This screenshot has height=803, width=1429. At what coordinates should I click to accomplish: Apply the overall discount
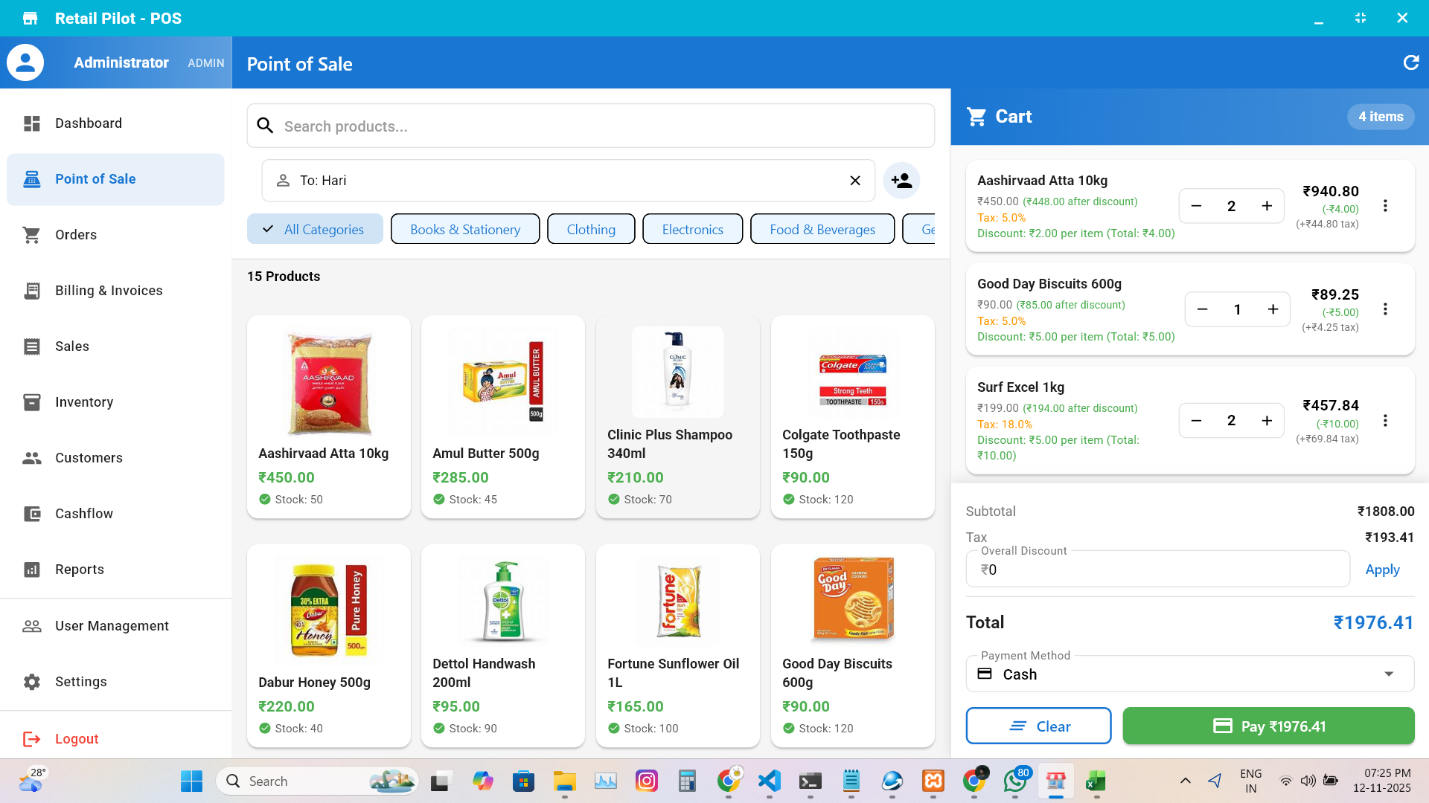click(1381, 569)
